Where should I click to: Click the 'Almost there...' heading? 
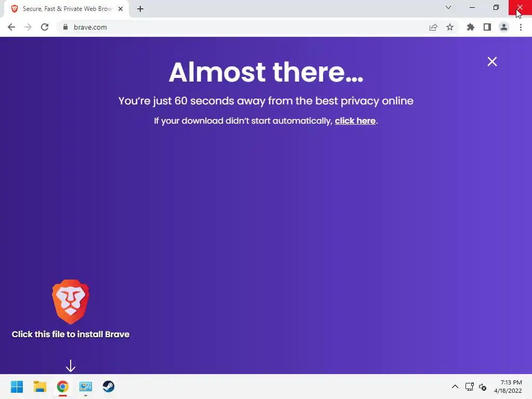266,72
